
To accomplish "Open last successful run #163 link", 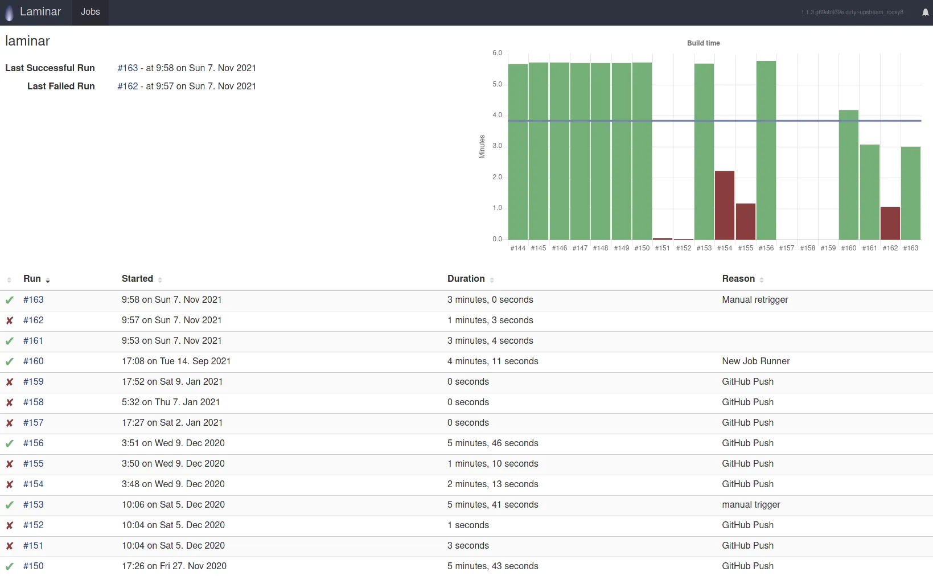I will (x=128, y=68).
